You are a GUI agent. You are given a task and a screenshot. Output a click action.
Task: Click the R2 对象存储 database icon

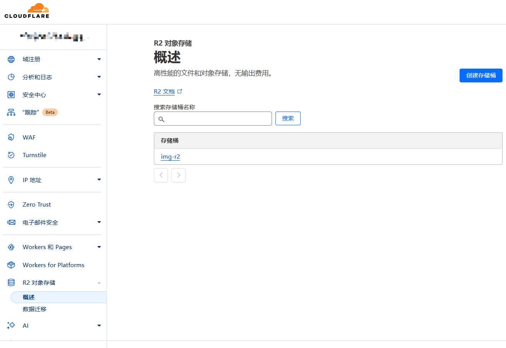click(x=11, y=282)
